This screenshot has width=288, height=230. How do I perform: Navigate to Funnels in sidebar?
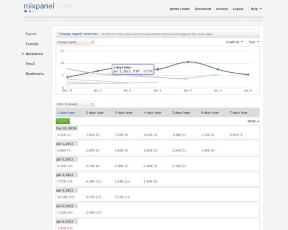pyautogui.click(x=32, y=44)
